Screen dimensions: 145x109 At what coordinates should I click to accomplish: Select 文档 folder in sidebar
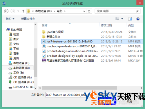tap(14, 44)
